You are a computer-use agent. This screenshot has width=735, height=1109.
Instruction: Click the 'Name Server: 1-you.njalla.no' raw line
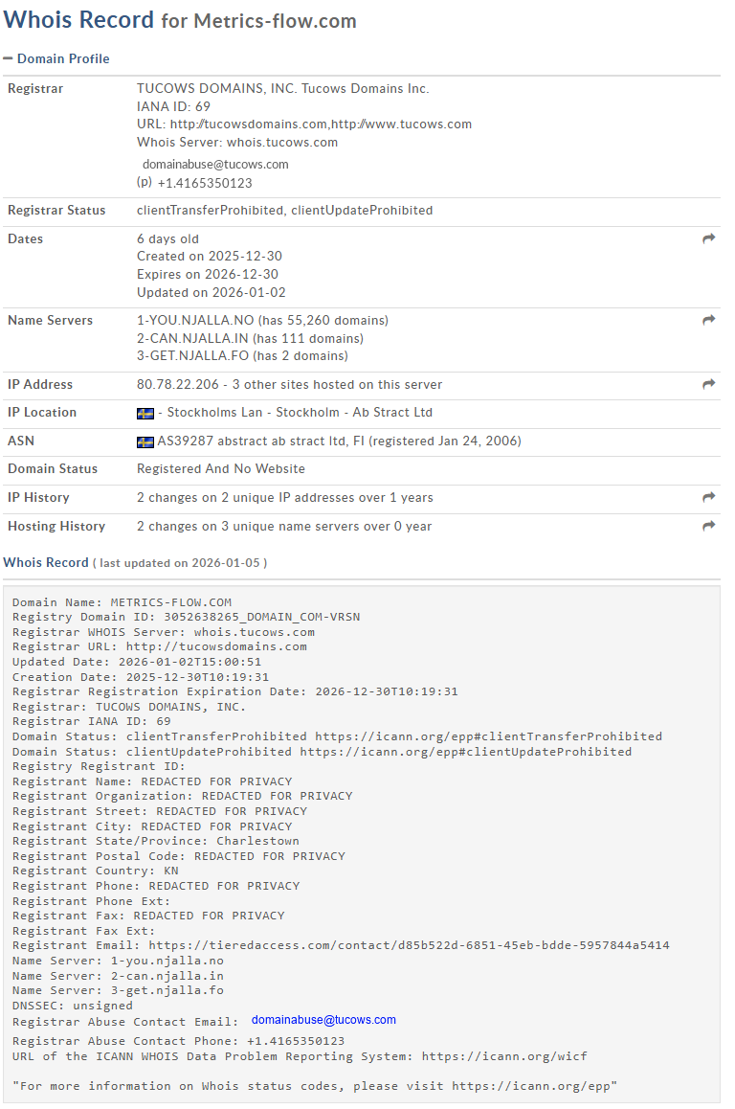pos(118,962)
